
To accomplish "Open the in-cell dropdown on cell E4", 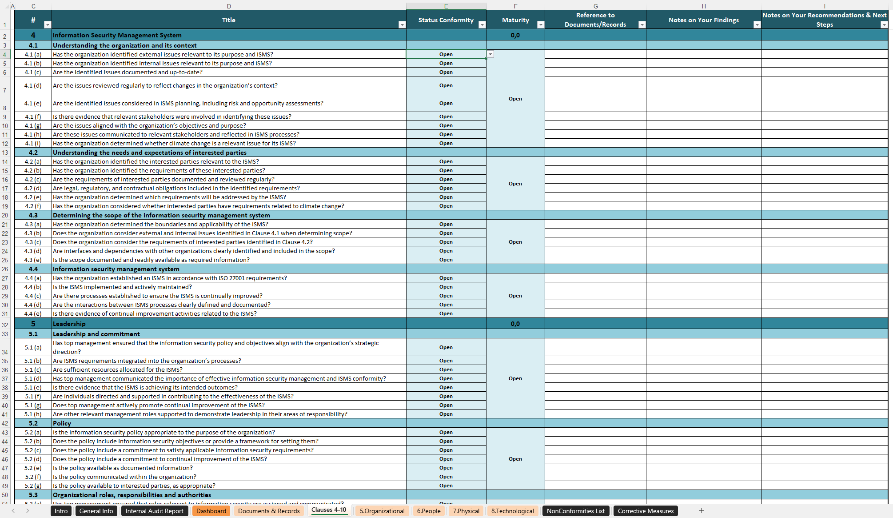I will [490, 54].
